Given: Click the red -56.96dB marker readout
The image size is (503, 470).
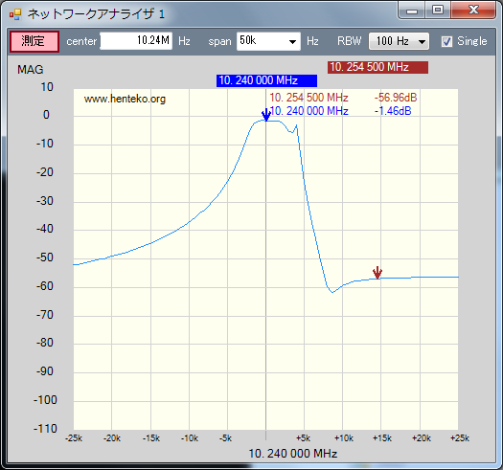Looking at the screenshot, I should tap(396, 98).
